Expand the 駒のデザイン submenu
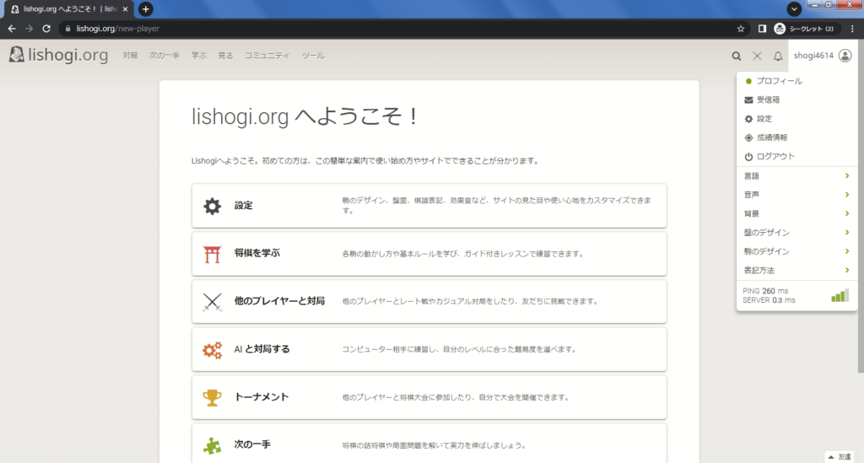864x463 pixels. coord(796,251)
